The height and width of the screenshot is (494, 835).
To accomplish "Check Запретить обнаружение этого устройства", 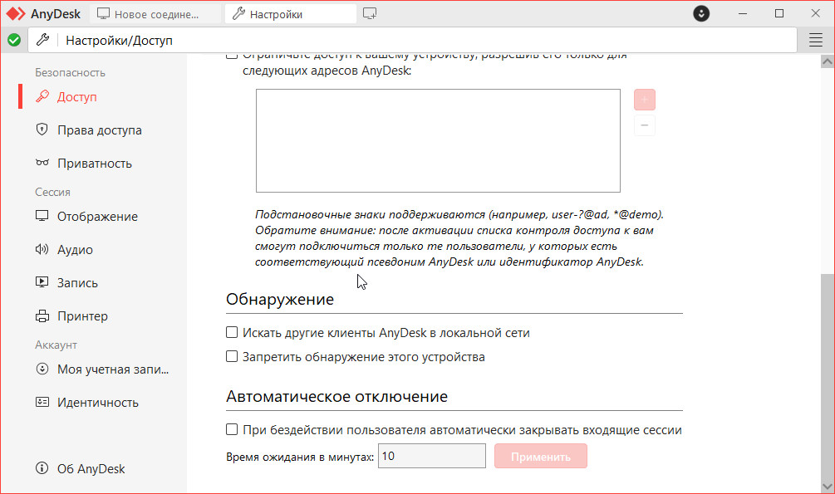I will [x=233, y=357].
